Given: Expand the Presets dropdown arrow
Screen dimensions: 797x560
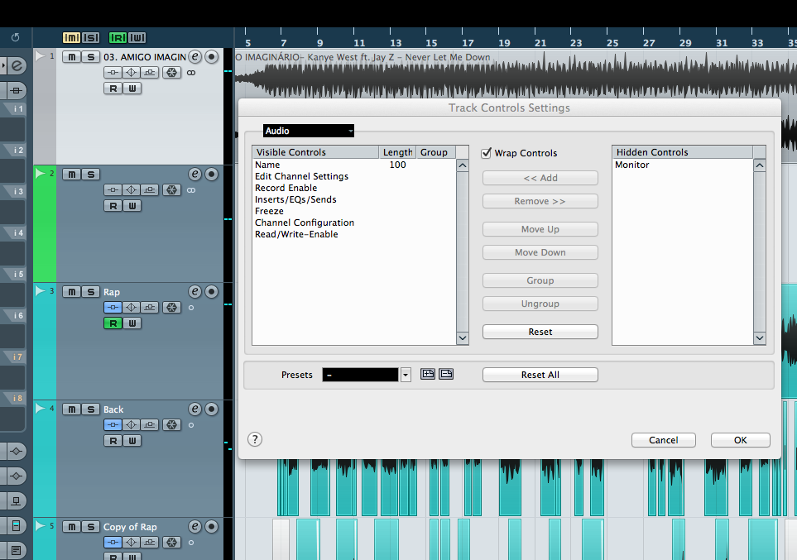Looking at the screenshot, I should tap(406, 375).
